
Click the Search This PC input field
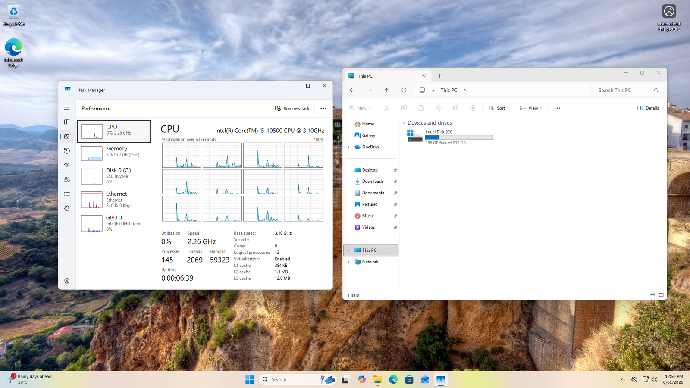coord(624,90)
